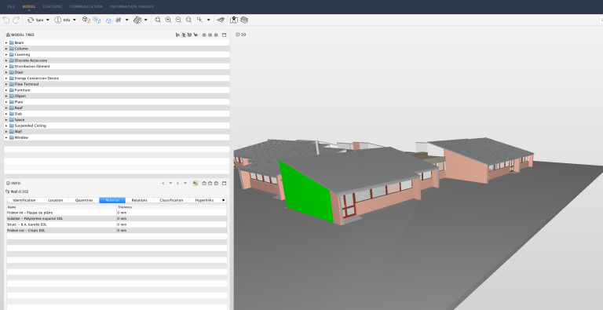Open the Spin tool dropdown arrow
Screen dimensions: 603x310
(x=48, y=20)
